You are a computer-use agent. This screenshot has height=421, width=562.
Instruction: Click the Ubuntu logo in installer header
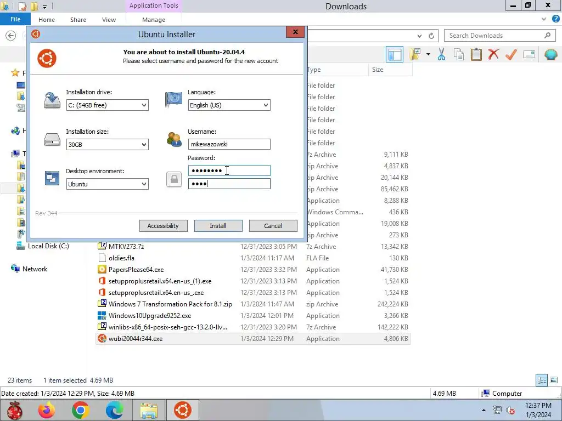(47, 58)
